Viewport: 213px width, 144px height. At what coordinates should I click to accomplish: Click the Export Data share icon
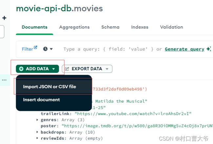(x=67, y=69)
